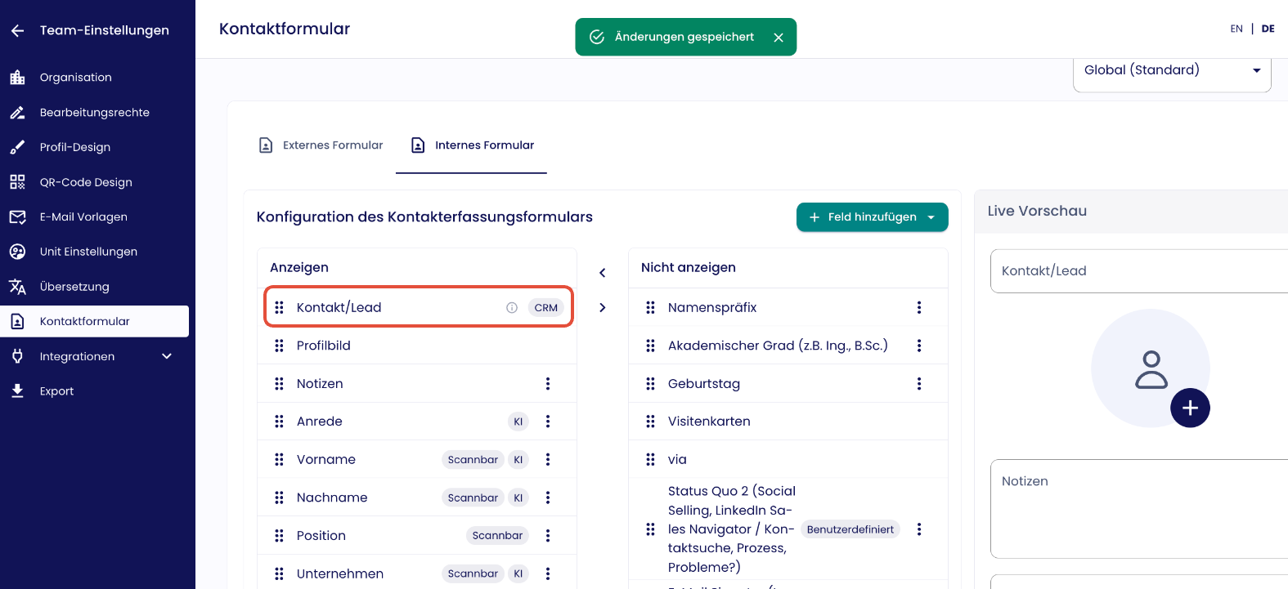This screenshot has height=589, width=1288.
Task: Select the Profilbild field row
Action: (x=417, y=346)
